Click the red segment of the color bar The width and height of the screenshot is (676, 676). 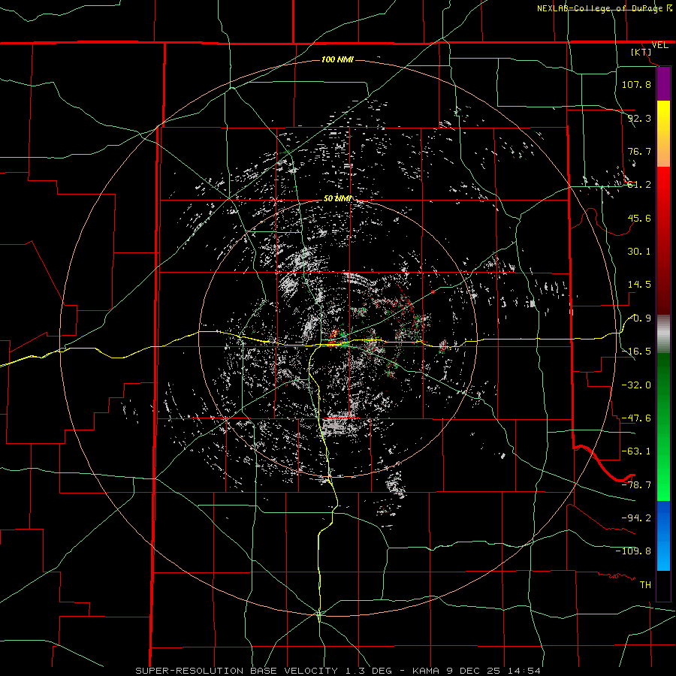663,240
